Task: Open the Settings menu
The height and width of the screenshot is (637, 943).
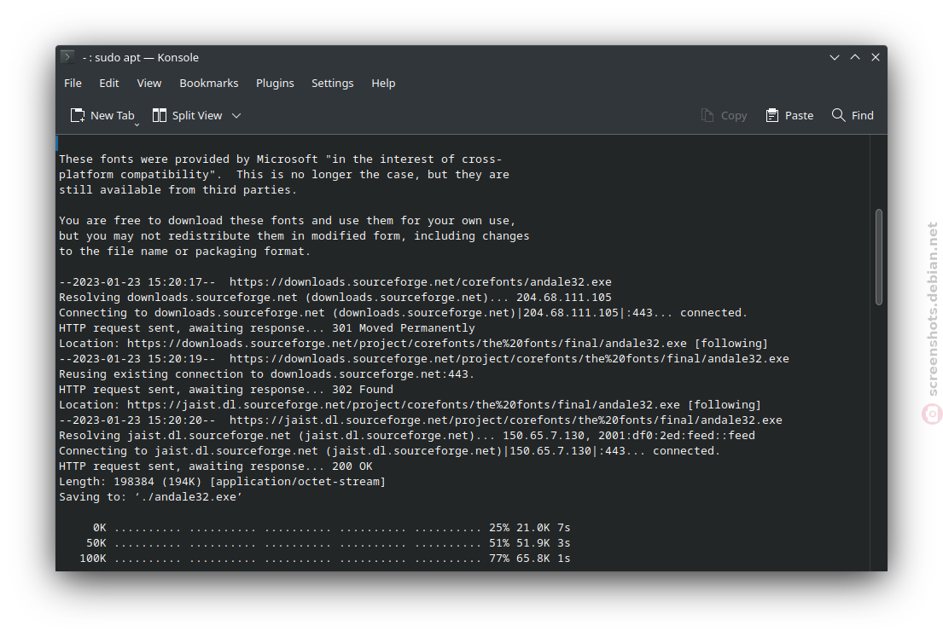Action: coord(333,83)
